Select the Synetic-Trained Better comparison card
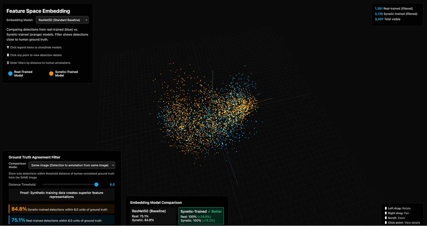This screenshot has height=226, width=427. pos(201,216)
